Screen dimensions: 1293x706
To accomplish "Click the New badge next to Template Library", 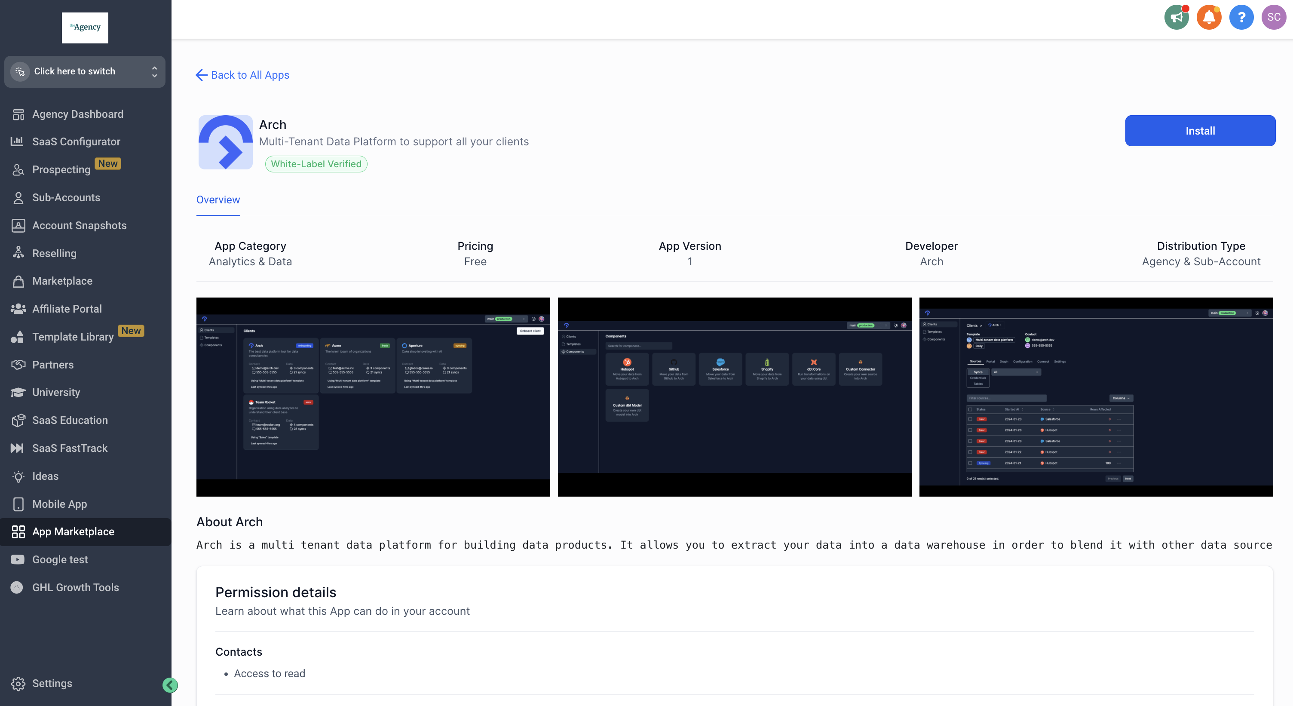I will tap(131, 331).
